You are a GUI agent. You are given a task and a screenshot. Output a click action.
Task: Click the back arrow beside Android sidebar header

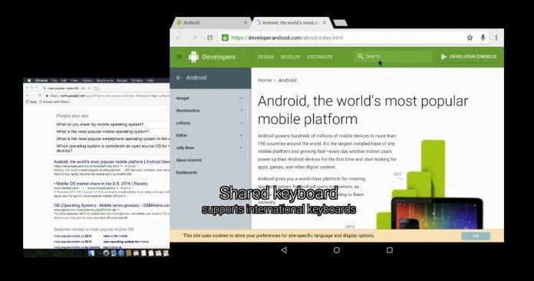[x=179, y=77]
